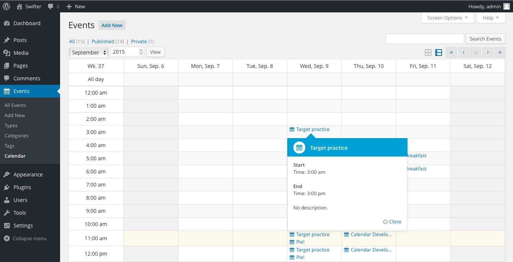Open the Settings menu
The height and width of the screenshot is (262, 513).
click(30, 226)
